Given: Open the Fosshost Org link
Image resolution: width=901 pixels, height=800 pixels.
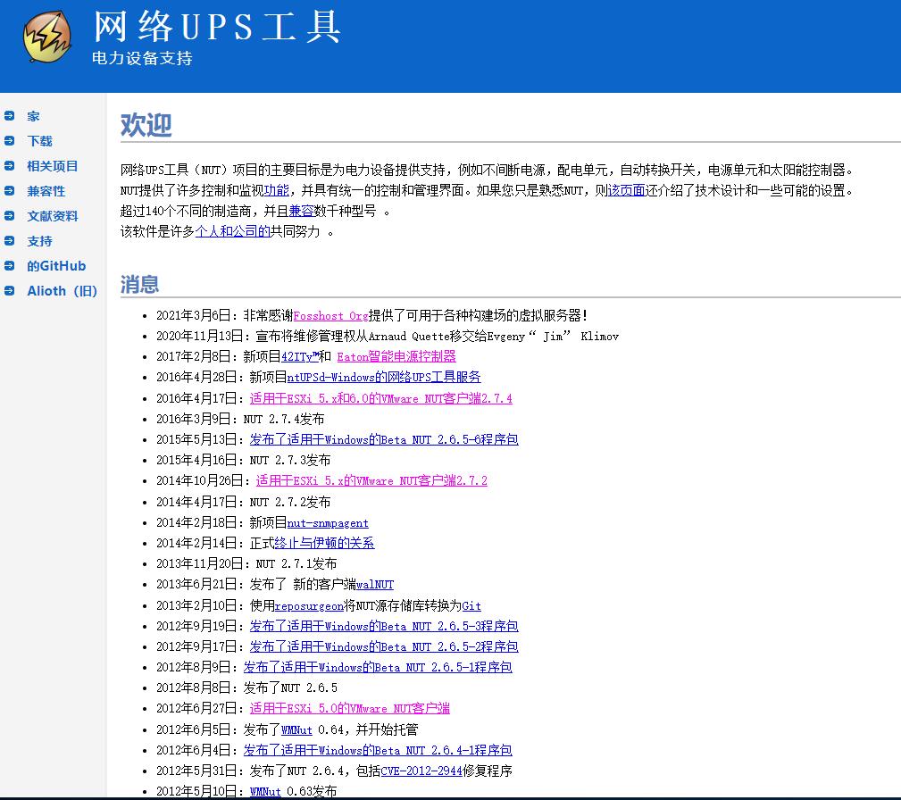Looking at the screenshot, I should coord(330,315).
